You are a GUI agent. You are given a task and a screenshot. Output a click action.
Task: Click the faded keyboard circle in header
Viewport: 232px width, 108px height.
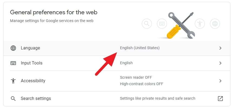click(162, 24)
